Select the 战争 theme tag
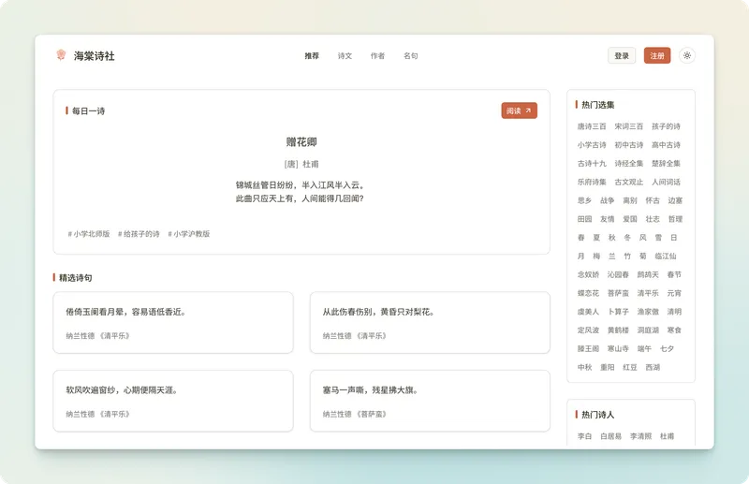 tap(607, 200)
